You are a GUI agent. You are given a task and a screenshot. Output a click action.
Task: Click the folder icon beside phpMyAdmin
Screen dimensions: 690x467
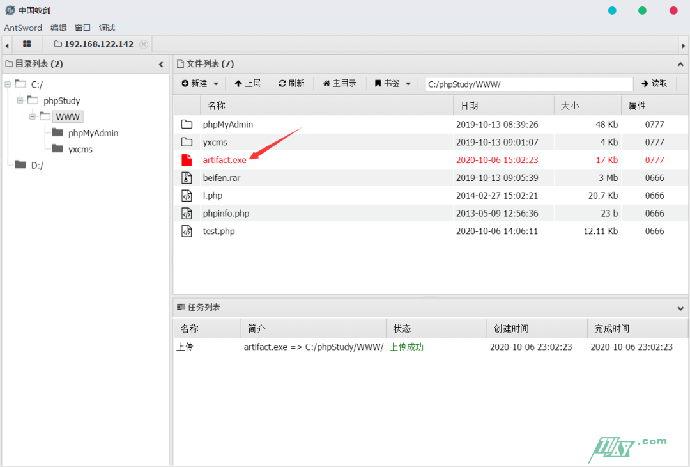[x=187, y=124]
